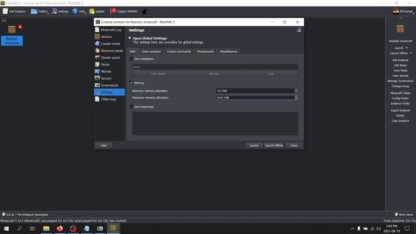
Task: Click the Help button in console window
Action: (x=104, y=146)
